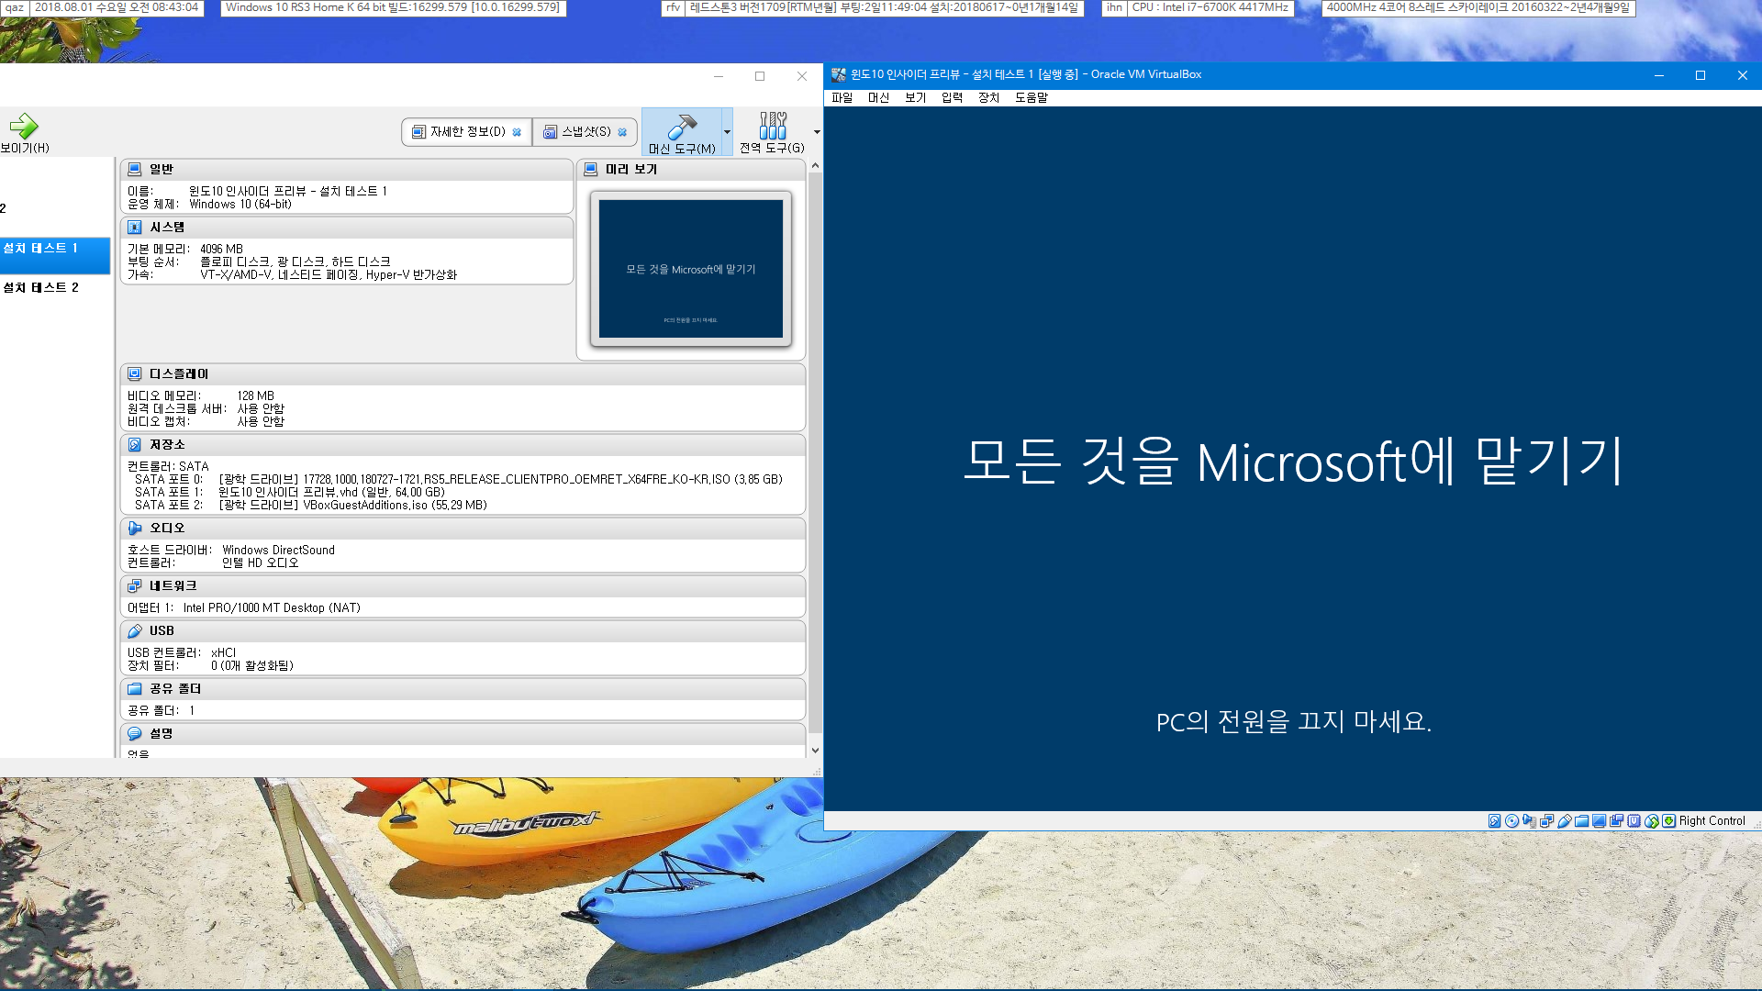Click the Storage (저장소) section icon

point(135,444)
